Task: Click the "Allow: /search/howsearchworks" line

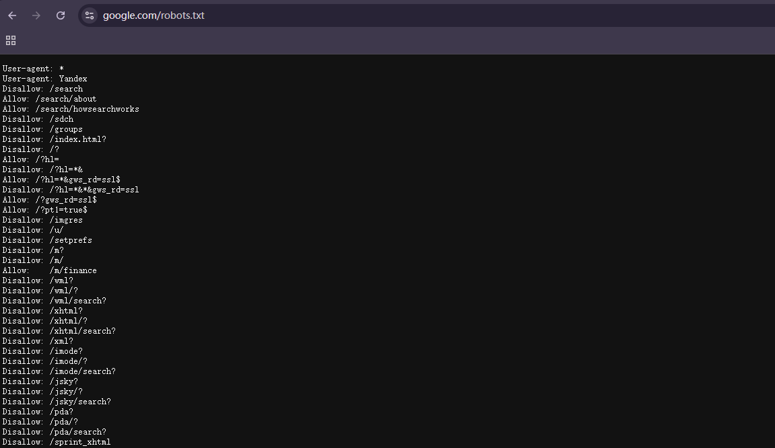Action: (x=71, y=109)
